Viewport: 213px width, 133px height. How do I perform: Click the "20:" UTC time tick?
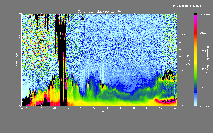click(55, 108)
